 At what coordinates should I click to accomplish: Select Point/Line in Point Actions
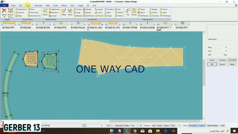coord(33,12)
